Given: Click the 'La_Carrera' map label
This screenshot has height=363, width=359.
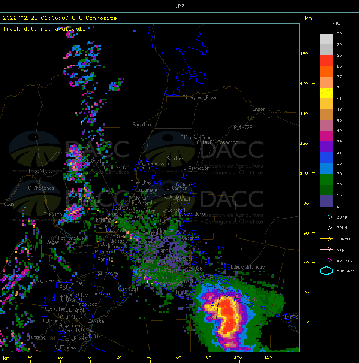Looking at the screenshot, I should pos(49,281).
